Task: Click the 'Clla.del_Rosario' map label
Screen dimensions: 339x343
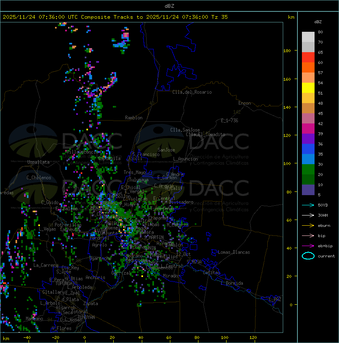Action: [192, 92]
